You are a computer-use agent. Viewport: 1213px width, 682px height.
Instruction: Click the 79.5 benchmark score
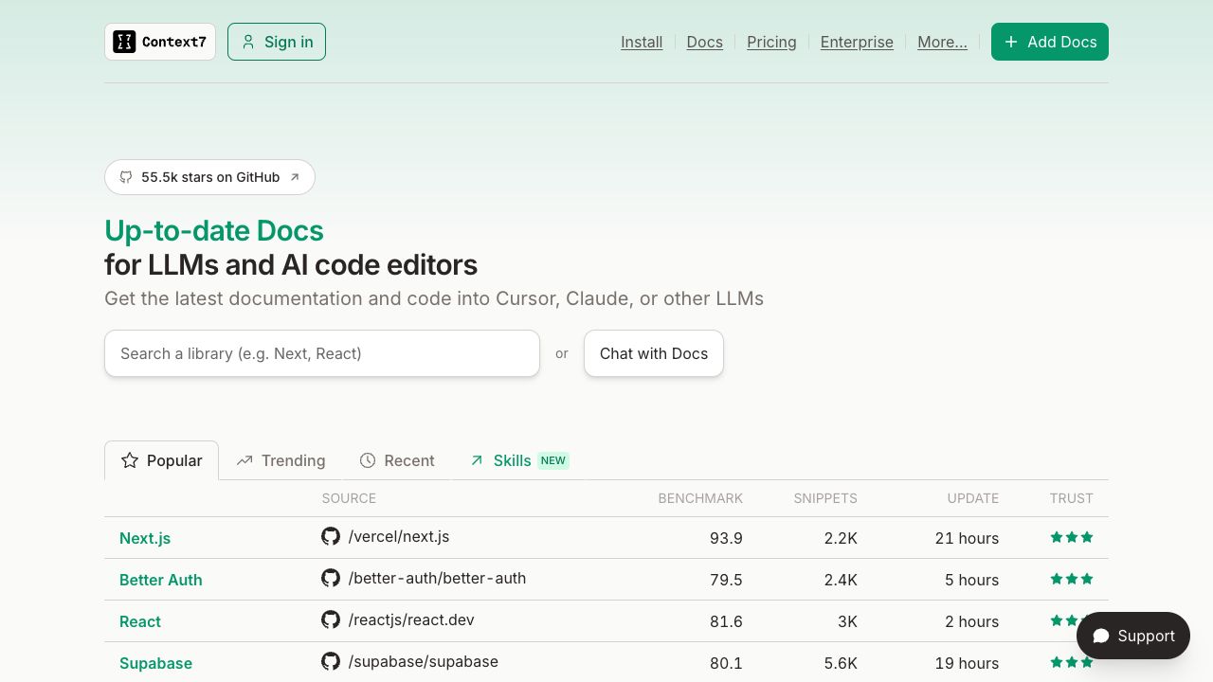pyautogui.click(x=726, y=580)
